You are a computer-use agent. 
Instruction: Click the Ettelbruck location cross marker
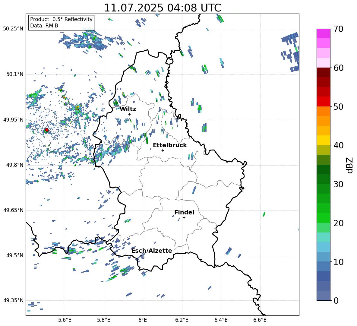tap(163, 150)
